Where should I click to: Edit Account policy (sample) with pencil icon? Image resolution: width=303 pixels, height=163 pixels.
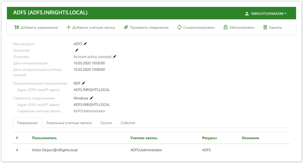tap(115, 57)
